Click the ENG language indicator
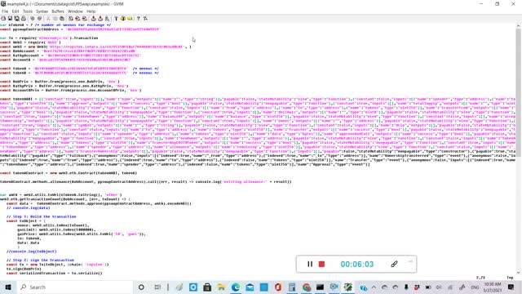The height and width of the screenshot is (294, 522). 475,287
